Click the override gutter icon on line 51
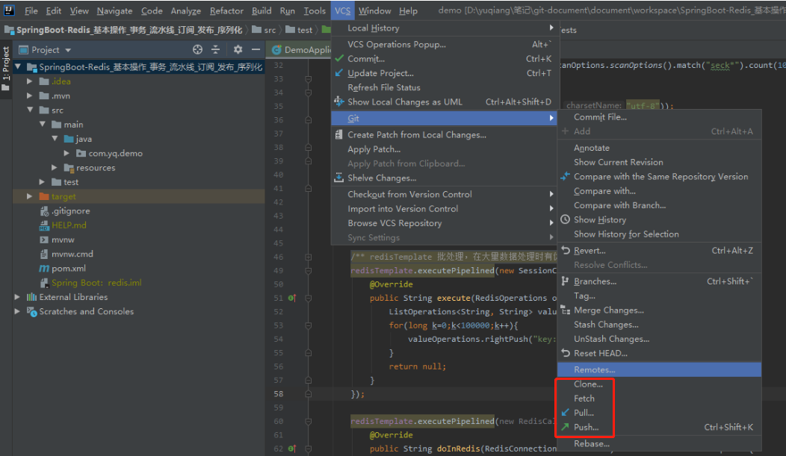This screenshot has width=786, height=456. 291,298
